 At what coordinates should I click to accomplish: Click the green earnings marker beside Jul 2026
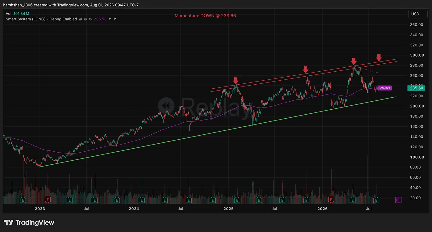(376, 200)
